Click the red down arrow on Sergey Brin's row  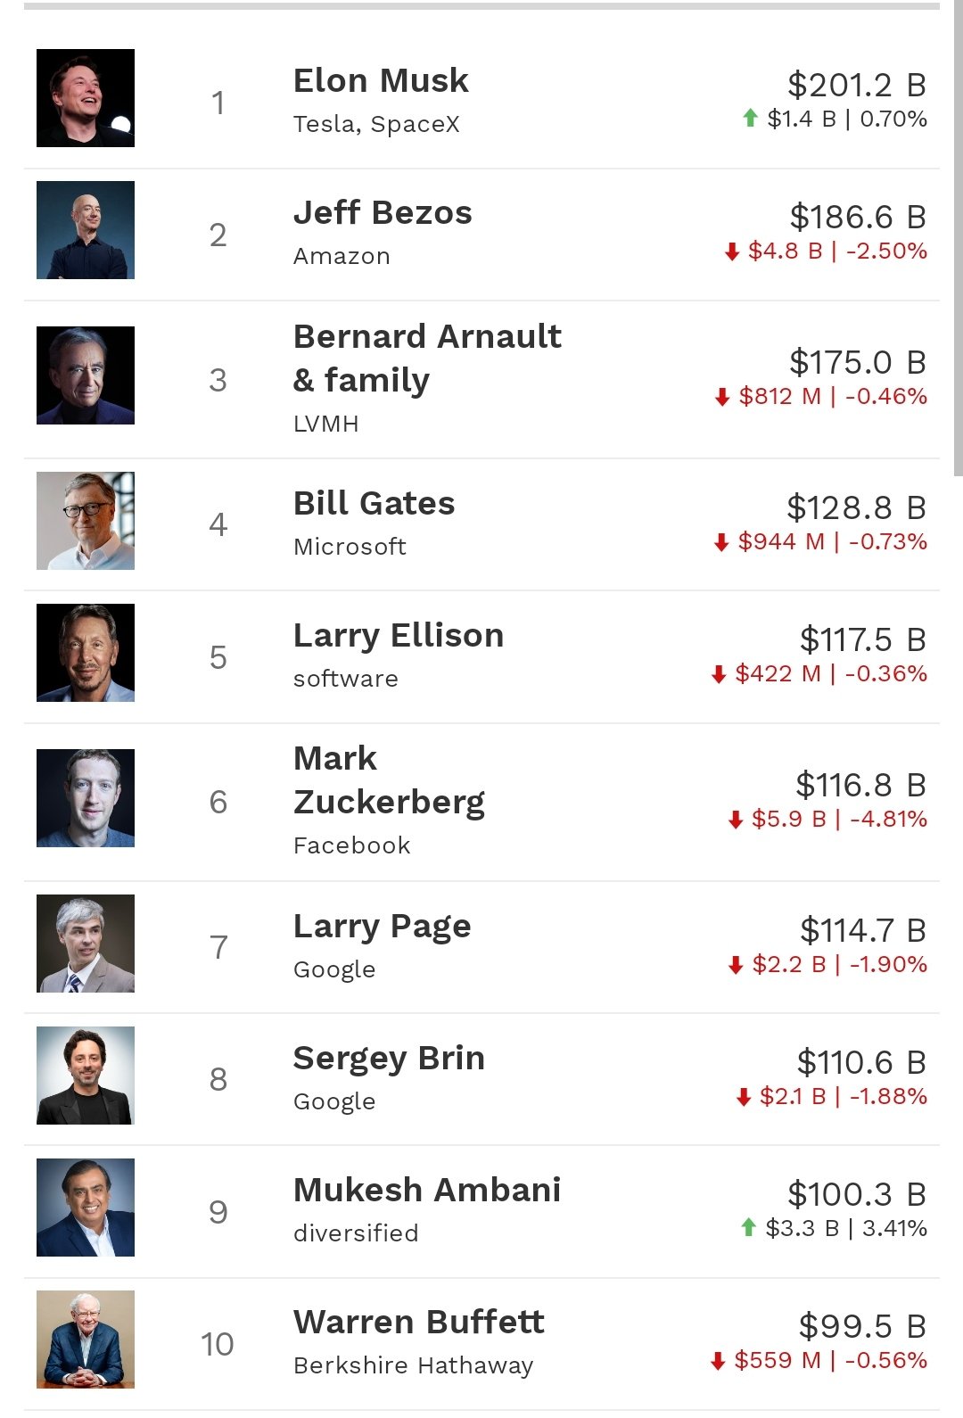point(742,1095)
